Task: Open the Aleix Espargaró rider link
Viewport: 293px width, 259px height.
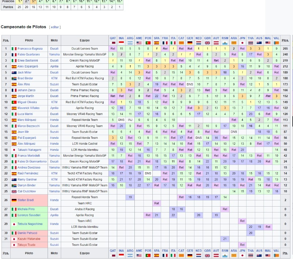Action: click(28, 66)
